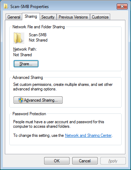Click the Scan-SMB Properties title bar text
Image resolution: width=131 pixels, height=170 pixels.
(x=30, y=7)
